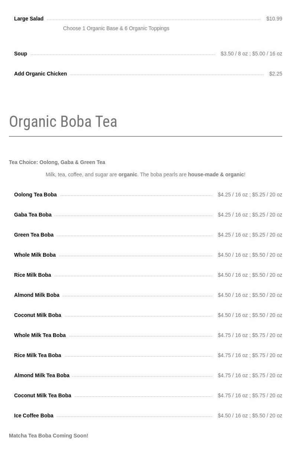This screenshot has width=286, height=449.
Task: Select the Rice Milk Boba item name
Action: point(33,275)
